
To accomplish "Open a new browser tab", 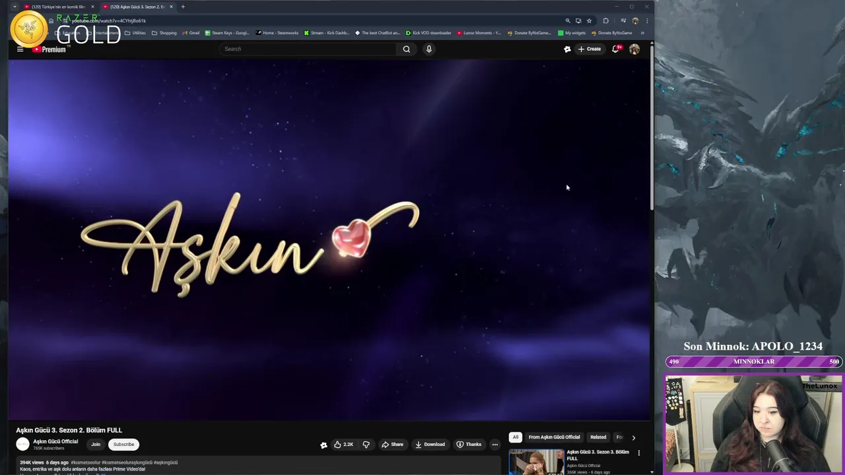I will pyautogui.click(x=183, y=7).
